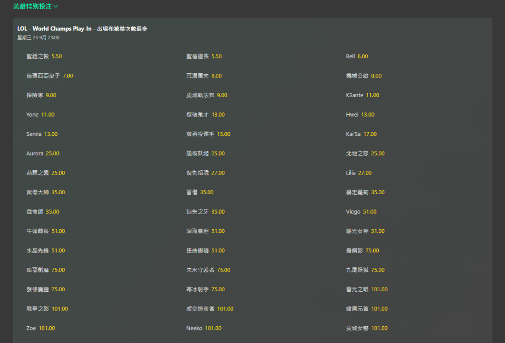
Task: Click the LOL World Champs Play-In market header
Action: point(82,29)
